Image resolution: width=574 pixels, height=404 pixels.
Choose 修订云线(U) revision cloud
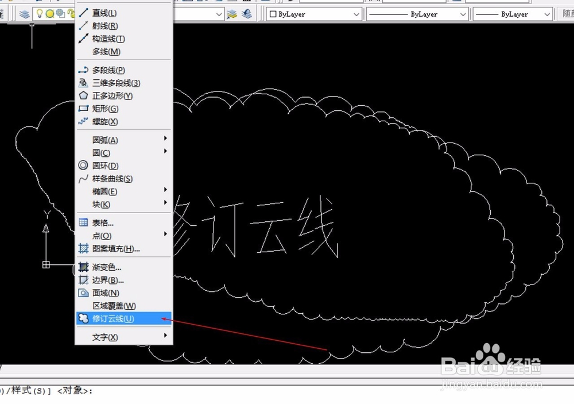[124, 318]
